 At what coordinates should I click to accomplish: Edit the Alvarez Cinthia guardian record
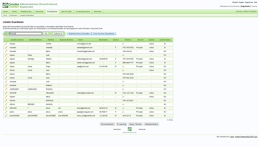(6, 44)
